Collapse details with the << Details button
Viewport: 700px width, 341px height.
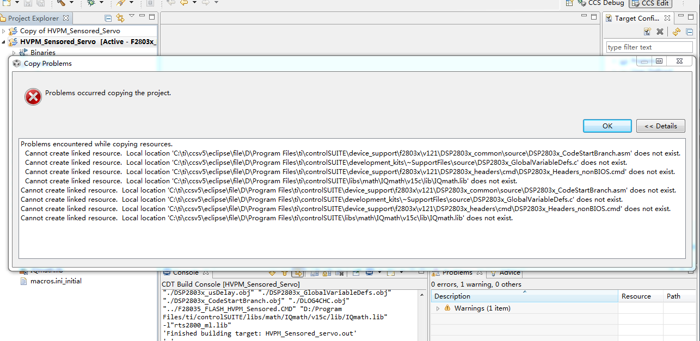(660, 126)
